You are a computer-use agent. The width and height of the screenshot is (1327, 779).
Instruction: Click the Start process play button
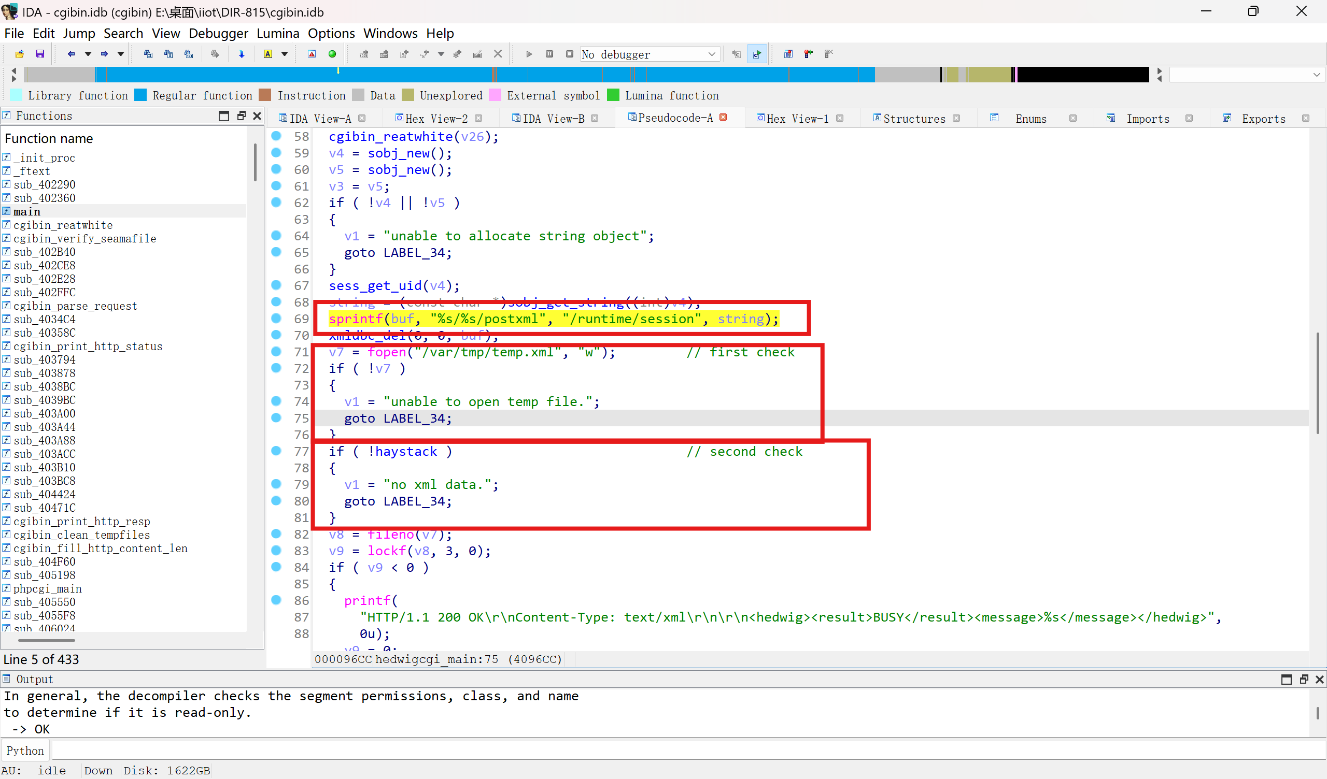pos(529,54)
